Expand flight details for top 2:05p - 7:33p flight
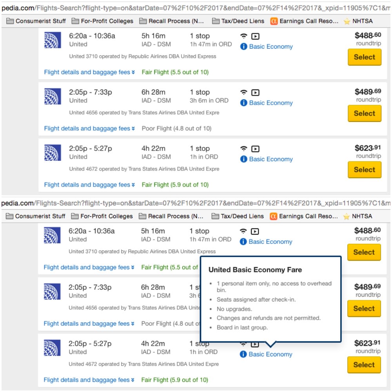Screen dimensions: 392x392 pos(89,129)
